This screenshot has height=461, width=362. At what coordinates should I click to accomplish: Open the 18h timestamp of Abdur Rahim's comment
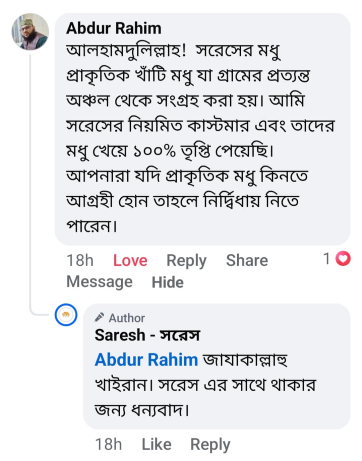[80, 261]
